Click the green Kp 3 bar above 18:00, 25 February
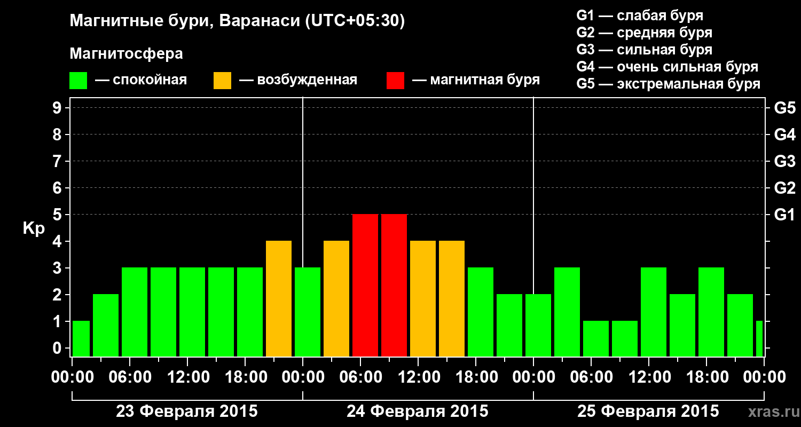Screen dimensions: 801x427 coord(711,312)
